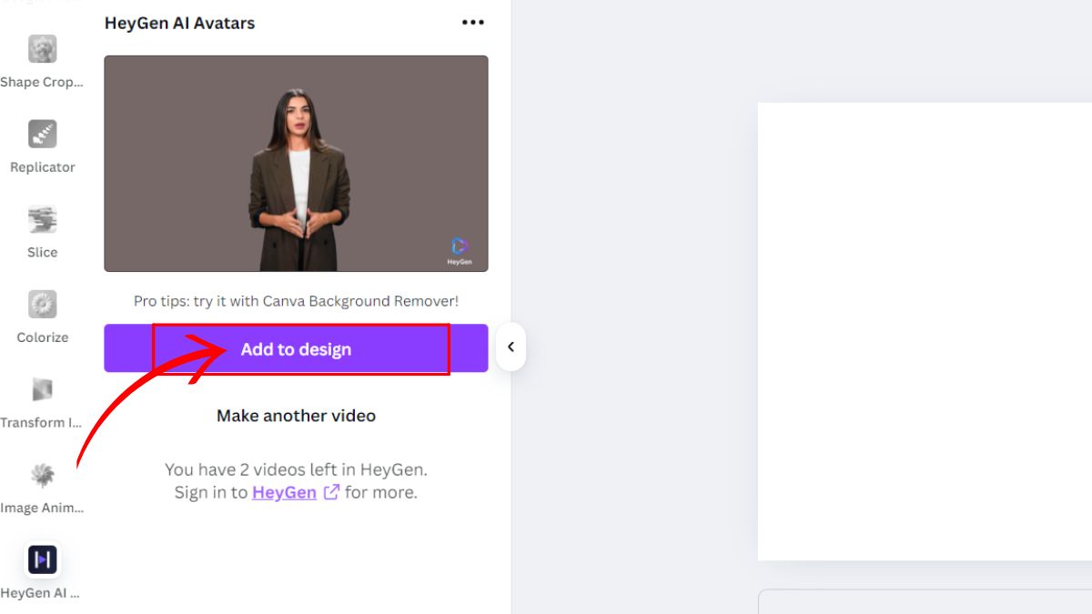Screen dimensions: 1092x614
Task: Collapse the side panel using the chevron
Action: pyautogui.click(x=511, y=347)
